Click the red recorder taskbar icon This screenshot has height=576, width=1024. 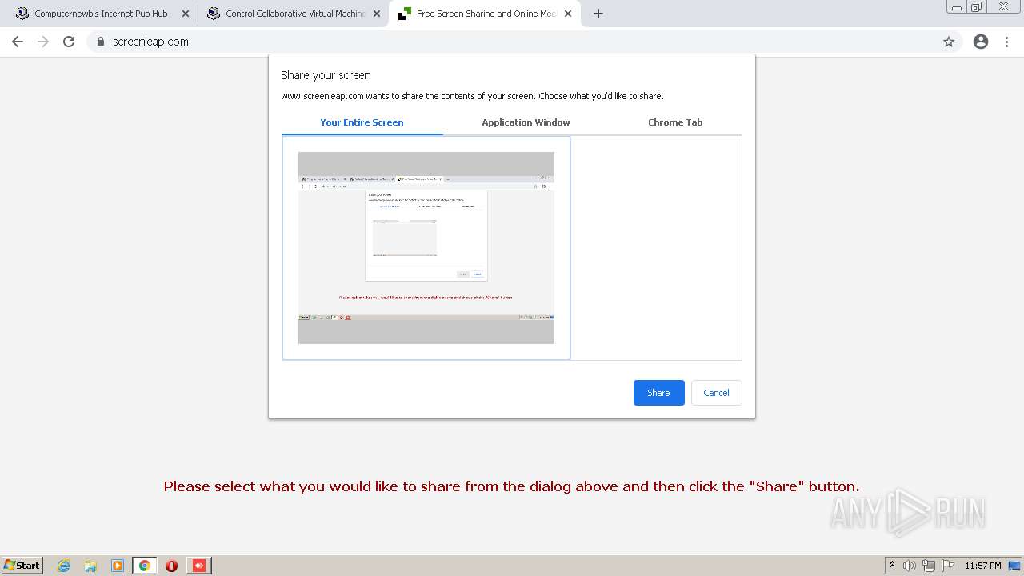198,566
